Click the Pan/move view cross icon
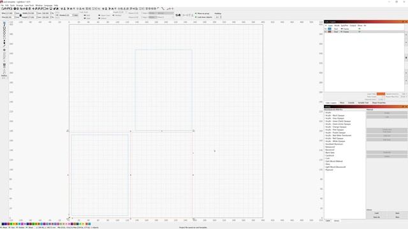Viewport: 408px width, 229px height. pos(33,8)
